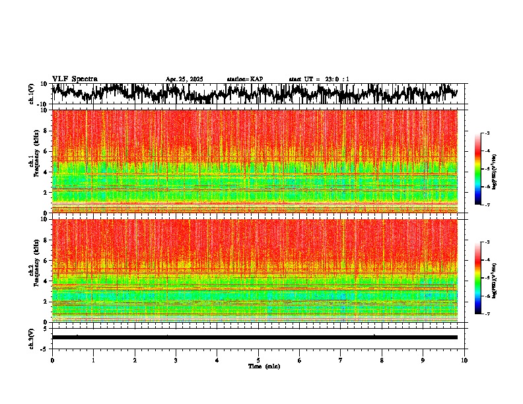Viewport: 523px width, 404px height.
Task: Click the ch.2 color scale log(PSD) unit label
Action: tap(495, 281)
